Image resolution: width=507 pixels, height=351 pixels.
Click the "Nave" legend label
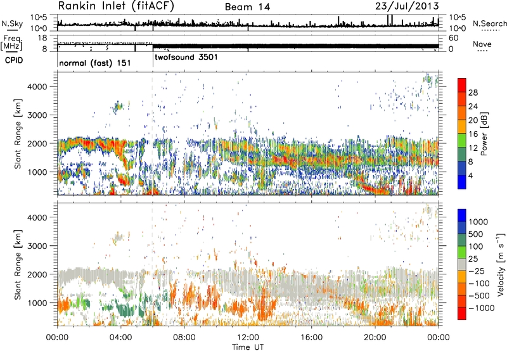click(482, 44)
